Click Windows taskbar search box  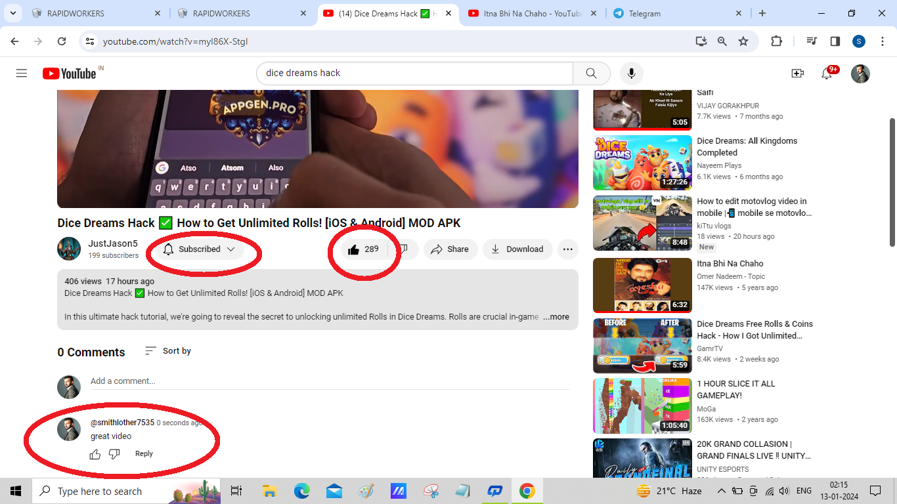[x=126, y=491]
